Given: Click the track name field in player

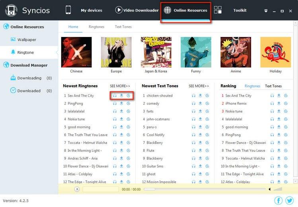Looking at the screenshot, I should pyautogui.click(x=101, y=189).
